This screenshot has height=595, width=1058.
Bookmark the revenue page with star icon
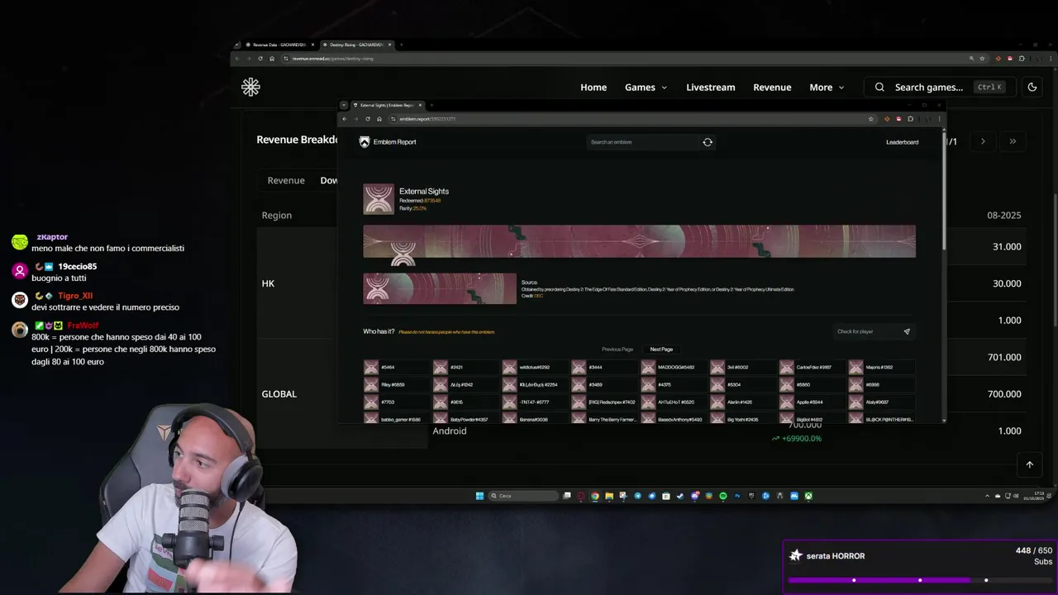[x=982, y=59]
